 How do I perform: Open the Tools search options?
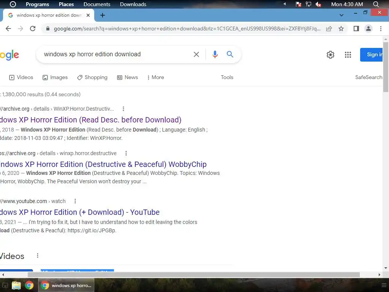coord(227,78)
